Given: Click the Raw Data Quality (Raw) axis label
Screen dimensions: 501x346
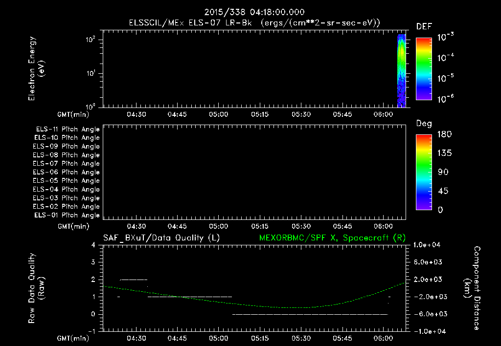Looking at the screenshot, I should tap(36, 288).
